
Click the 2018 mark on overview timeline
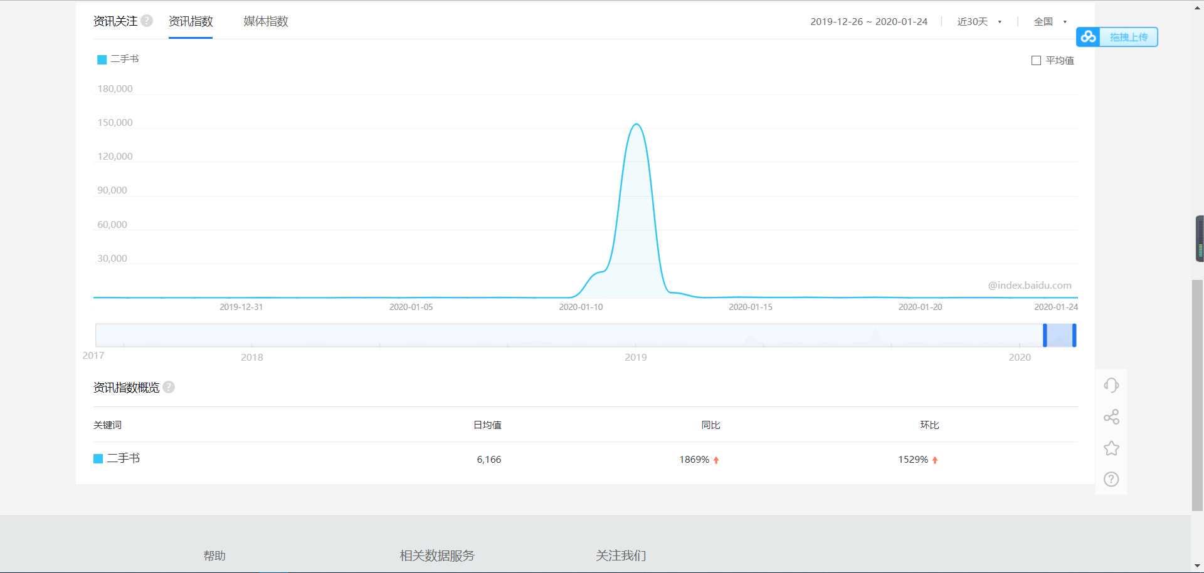click(x=251, y=357)
